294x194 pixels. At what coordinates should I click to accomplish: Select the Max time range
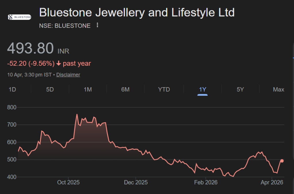[x=278, y=89]
